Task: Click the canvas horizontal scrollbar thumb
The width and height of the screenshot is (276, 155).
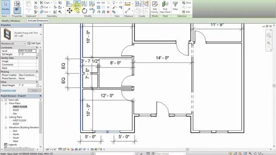Action: (188, 149)
